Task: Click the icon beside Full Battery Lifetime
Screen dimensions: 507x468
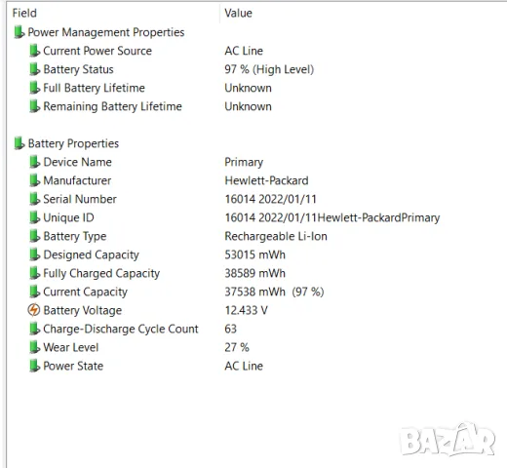Action: click(x=34, y=88)
